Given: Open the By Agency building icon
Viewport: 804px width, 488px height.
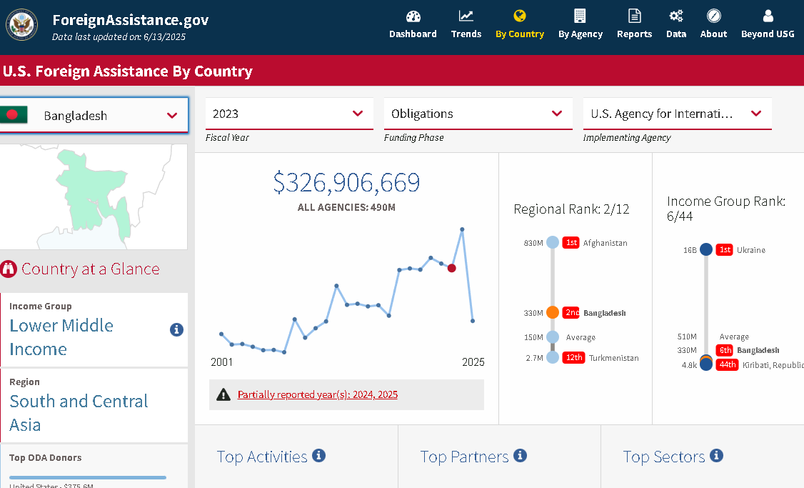Looking at the screenshot, I should click(580, 16).
